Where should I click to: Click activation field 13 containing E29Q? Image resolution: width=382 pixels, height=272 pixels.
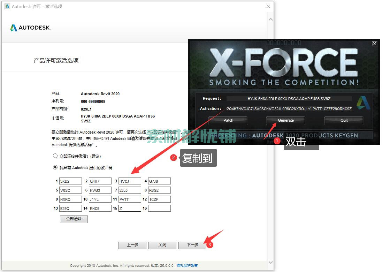[70, 208]
